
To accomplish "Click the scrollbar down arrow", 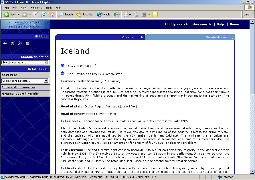I will pos(252,171).
